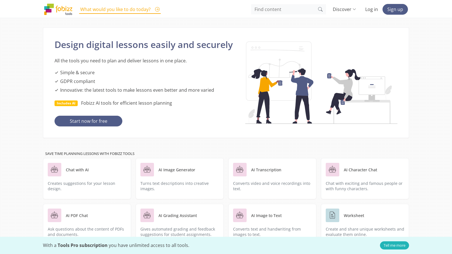This screenshot has height=254, width=452.
Task: Click 'Turns text descriptions into creative images.' description
Action: [175, 186]
